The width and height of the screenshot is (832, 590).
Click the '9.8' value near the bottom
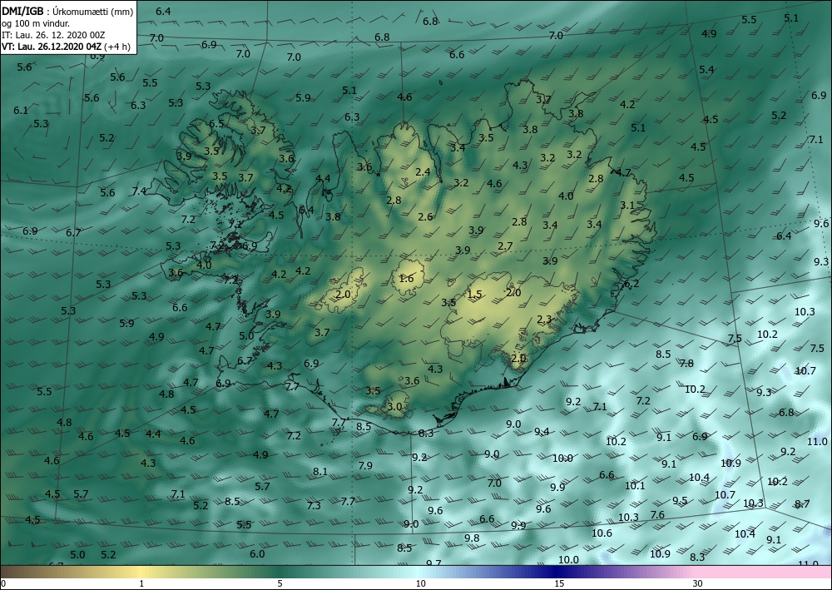pyautogui.click(x=472, y=538)
